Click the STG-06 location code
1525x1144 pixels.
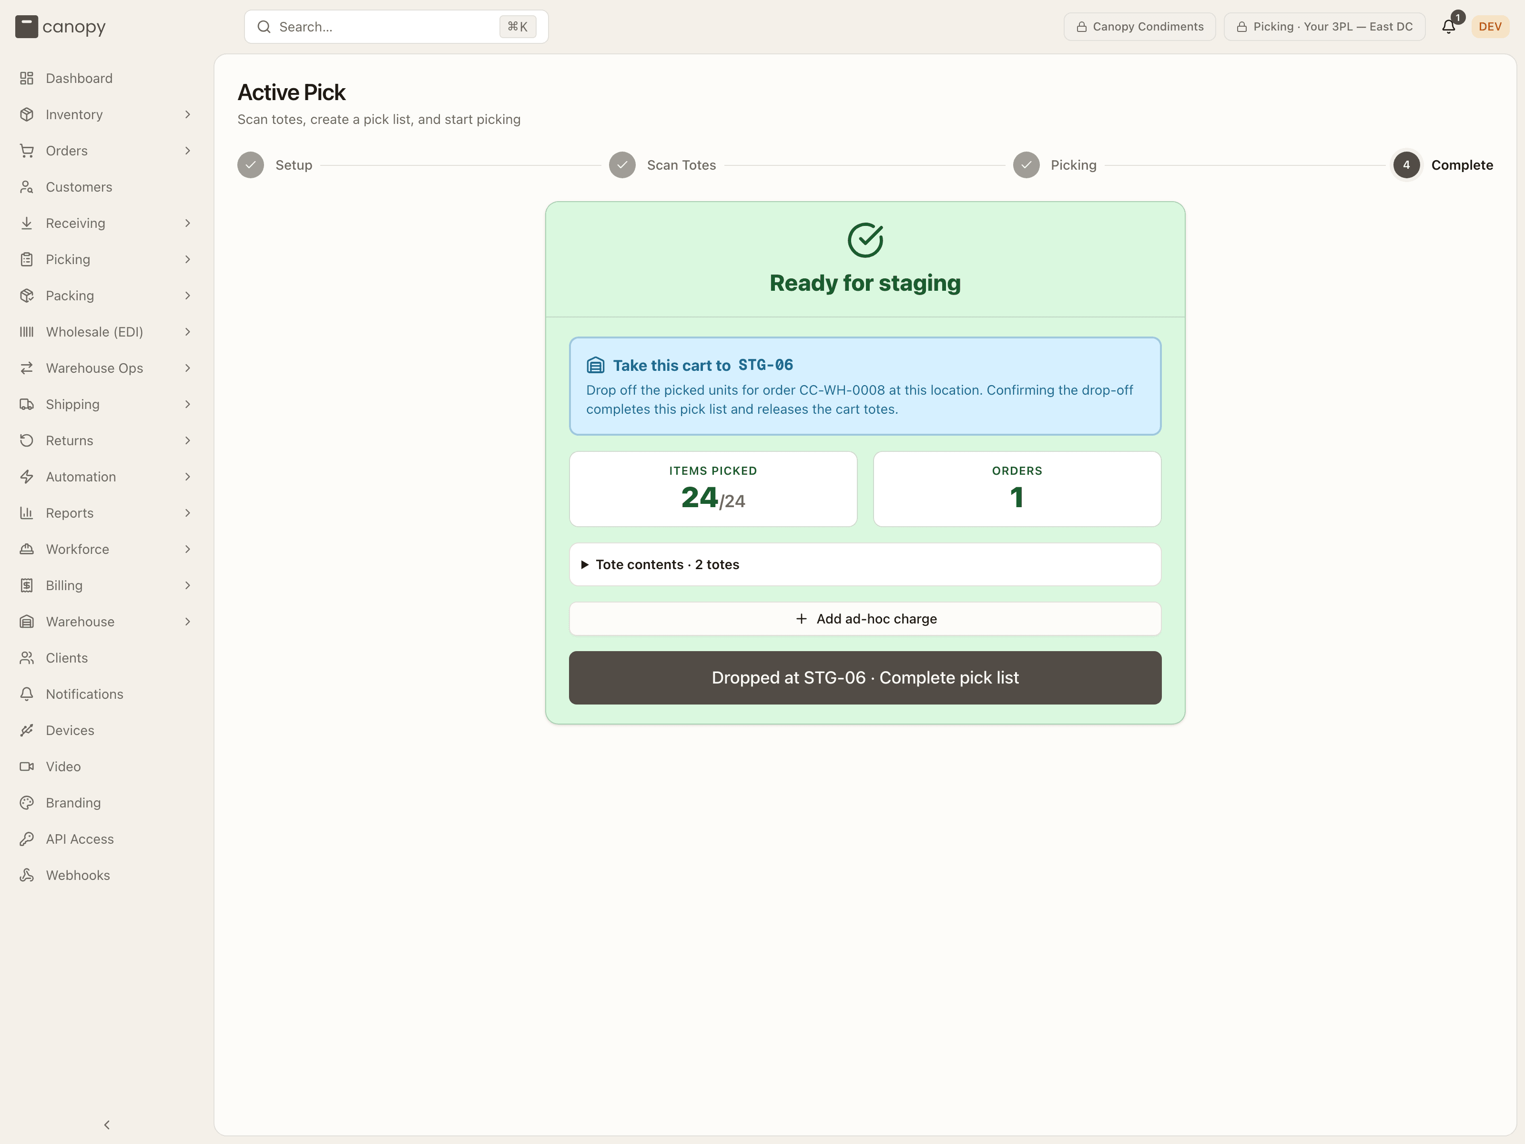coord(765,365)
